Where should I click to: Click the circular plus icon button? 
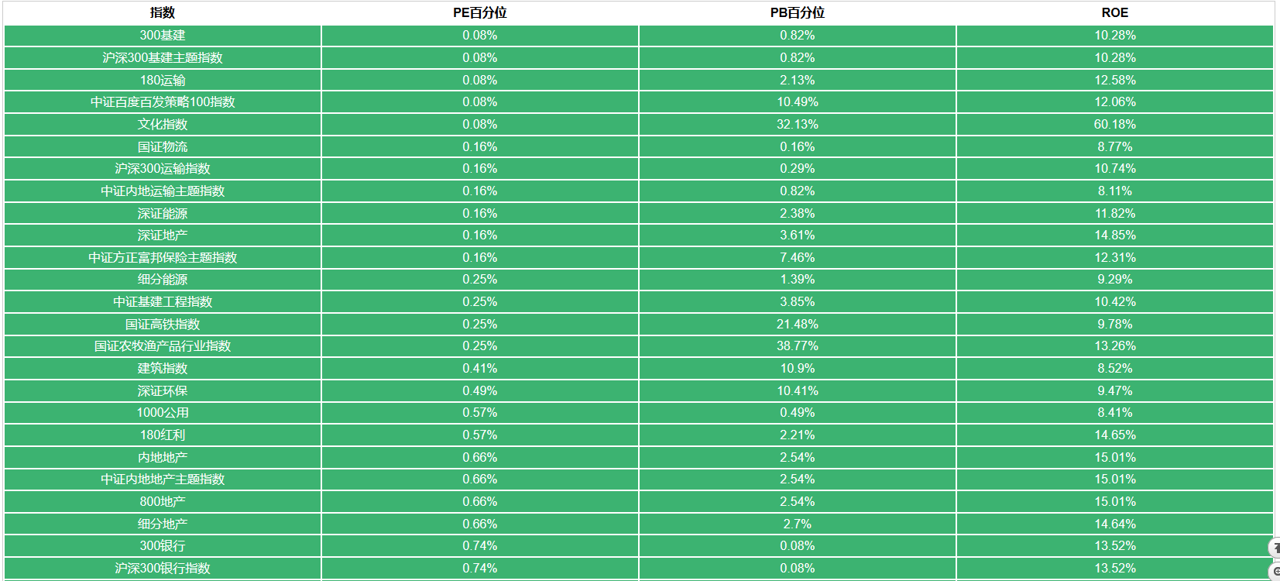click(x=1275, y=572)
